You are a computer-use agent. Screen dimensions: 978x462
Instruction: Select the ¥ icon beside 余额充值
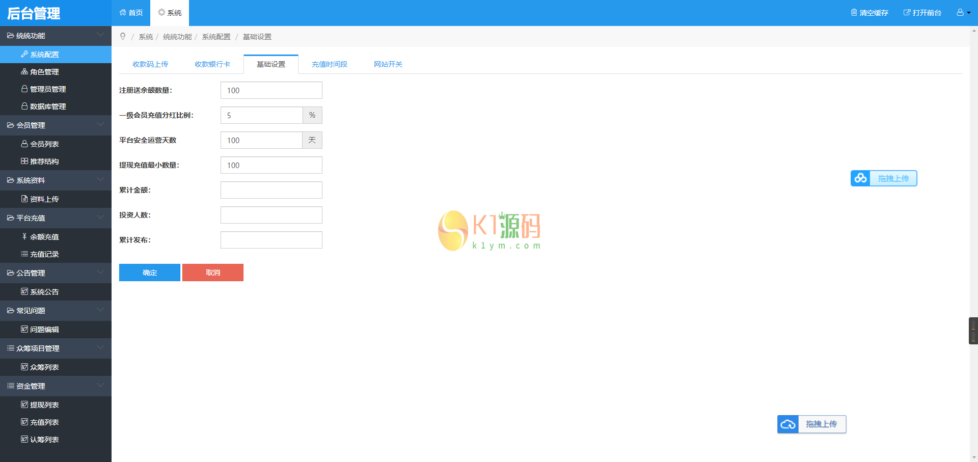[24, 237]
